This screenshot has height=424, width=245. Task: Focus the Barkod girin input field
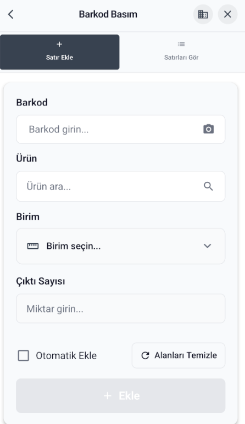(121, 129)
